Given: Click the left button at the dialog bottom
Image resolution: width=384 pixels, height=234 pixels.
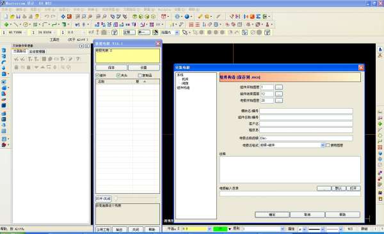Looking at the screenshot, I should tap(272, 215).
